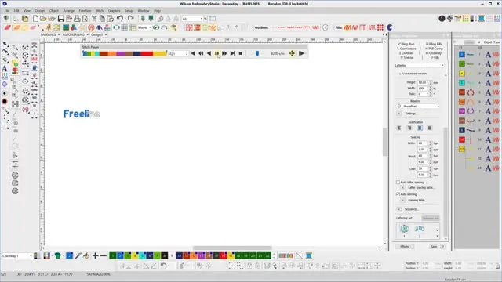Stop playback in Stitch Player
The width and height of the screenshot is (502, 282).
coord(241,53)
